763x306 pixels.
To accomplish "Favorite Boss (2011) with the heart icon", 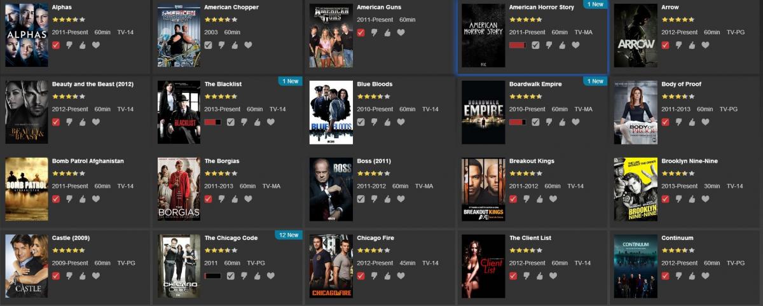I will pos(401,199).
